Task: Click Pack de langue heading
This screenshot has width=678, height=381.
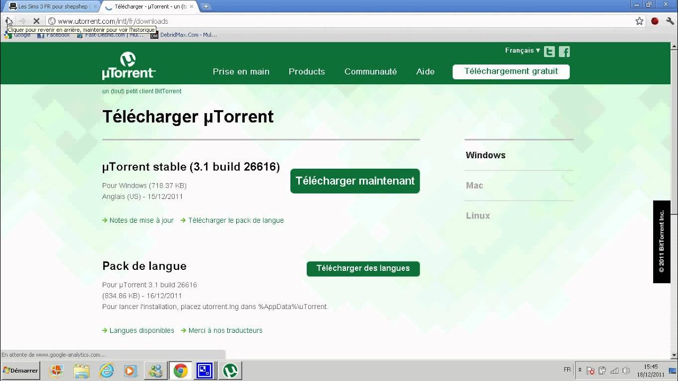Action: (x=144, y=266)
